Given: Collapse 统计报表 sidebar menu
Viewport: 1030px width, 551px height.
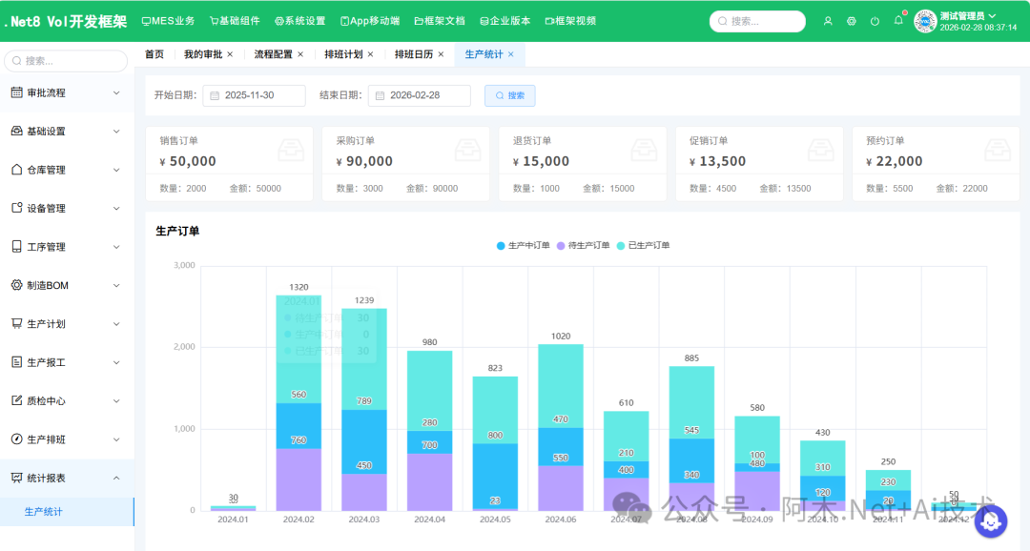Looking at the screenshot, I should (66, 478).
